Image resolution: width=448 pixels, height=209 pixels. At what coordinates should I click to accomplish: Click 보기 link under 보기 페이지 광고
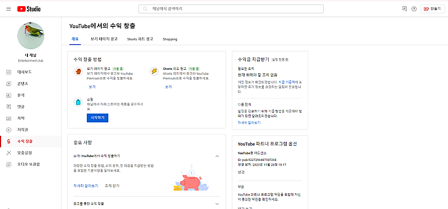(x=92, y=87)
